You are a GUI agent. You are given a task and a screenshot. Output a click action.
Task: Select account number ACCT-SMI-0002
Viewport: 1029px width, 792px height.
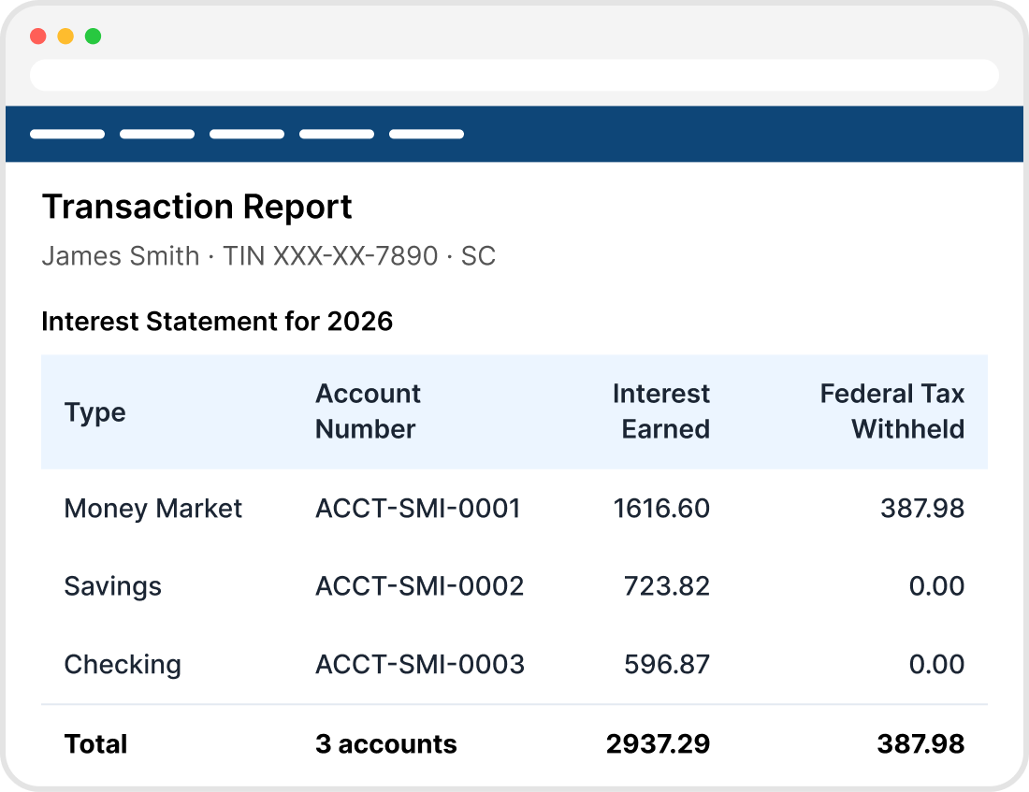[420, 586]
